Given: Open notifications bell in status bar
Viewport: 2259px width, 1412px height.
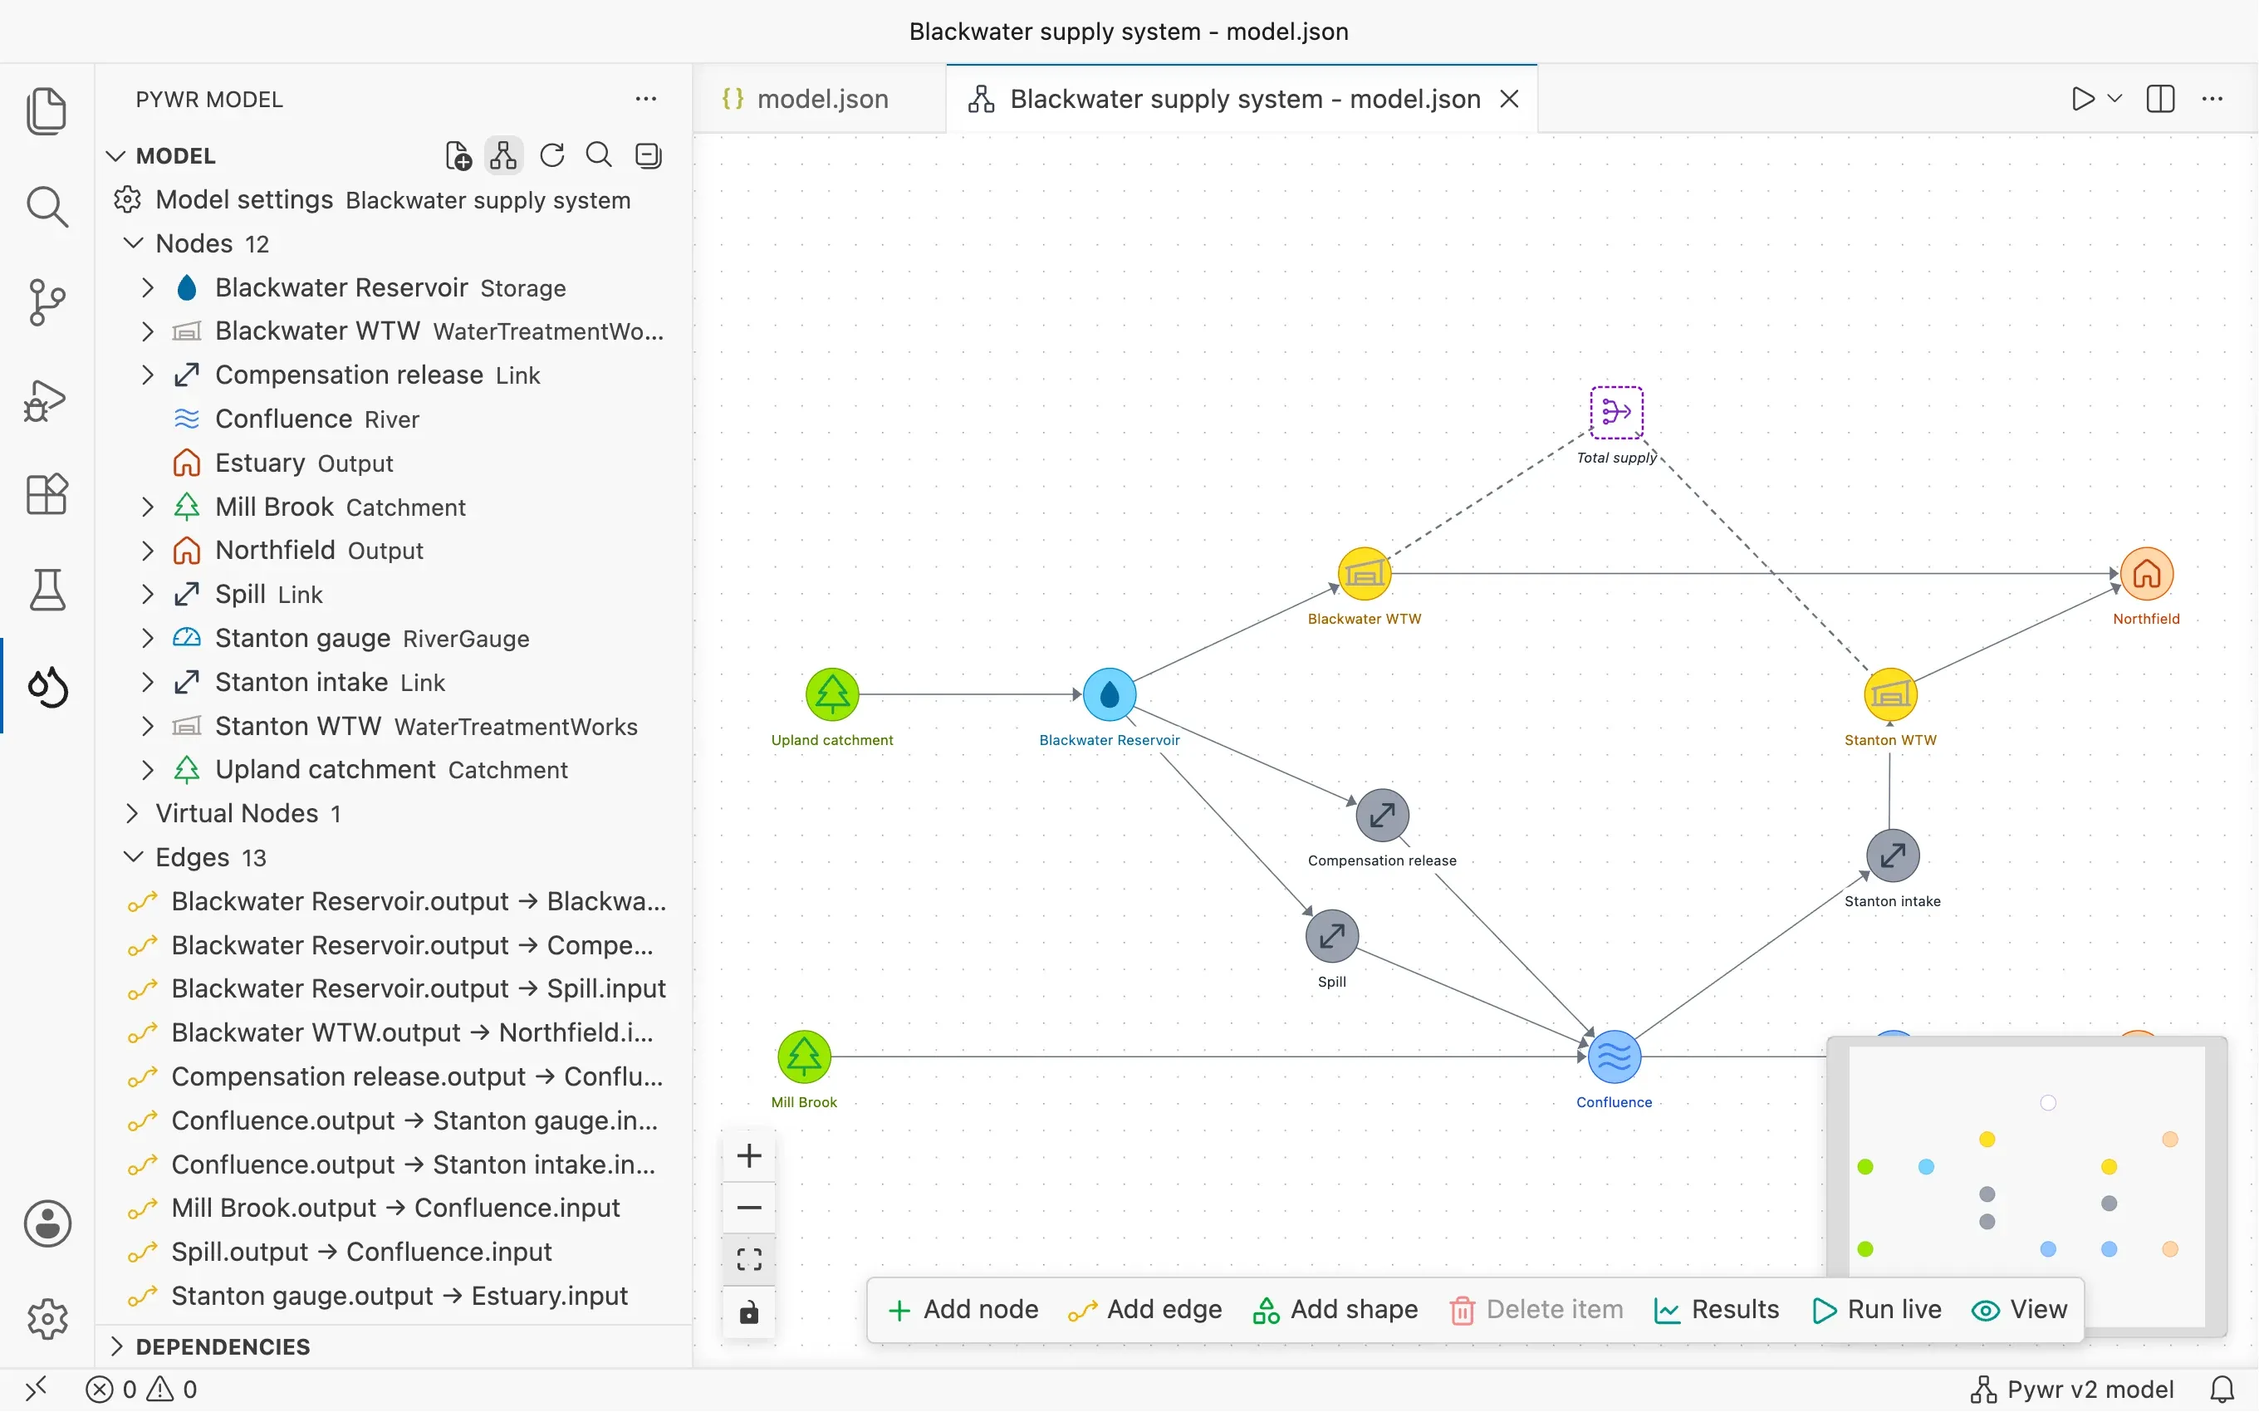Looking at the screenshot, I should tap(2222, 1390).
